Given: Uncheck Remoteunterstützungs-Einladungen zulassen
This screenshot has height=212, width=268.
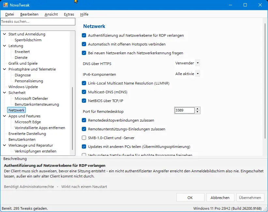Looking at the screenshot, I should 84,129.
